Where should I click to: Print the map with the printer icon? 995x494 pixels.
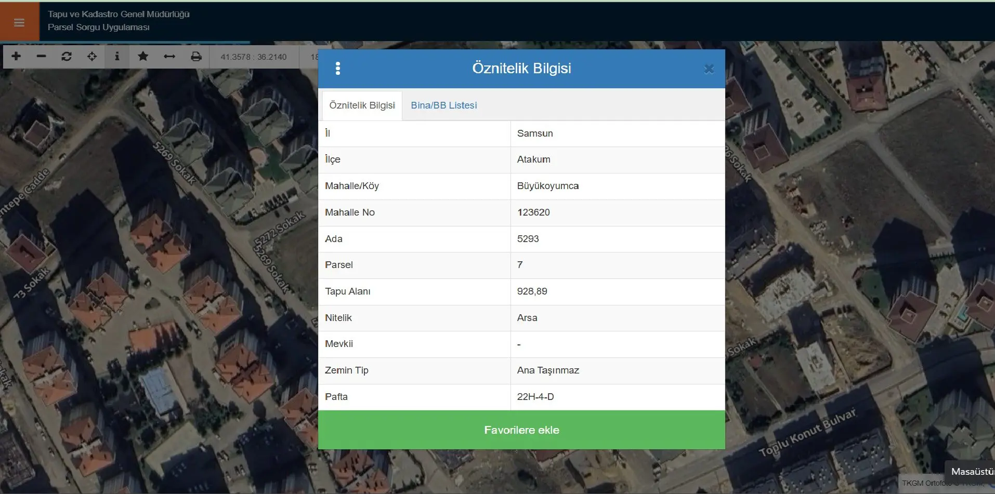196,56
